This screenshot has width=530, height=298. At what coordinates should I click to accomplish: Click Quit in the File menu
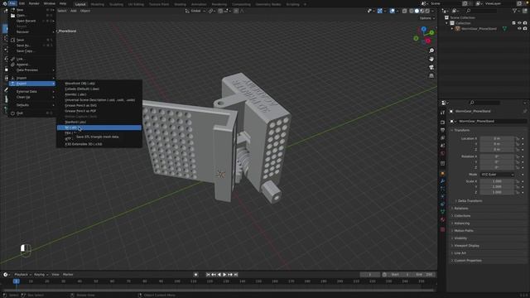click(32, 113)
